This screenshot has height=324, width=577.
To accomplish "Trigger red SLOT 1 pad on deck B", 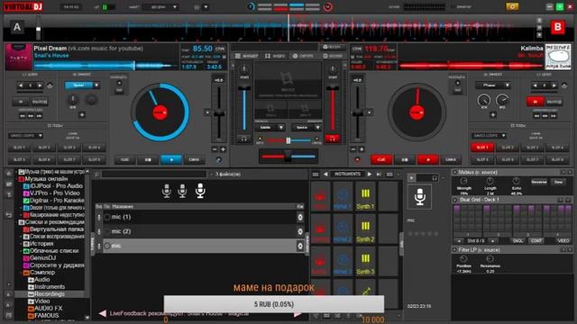I will [482, 148].
